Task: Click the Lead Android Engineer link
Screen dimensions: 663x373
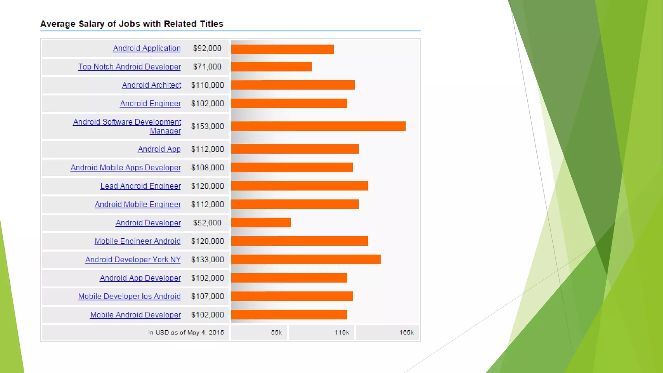Action: click(140, 186)
